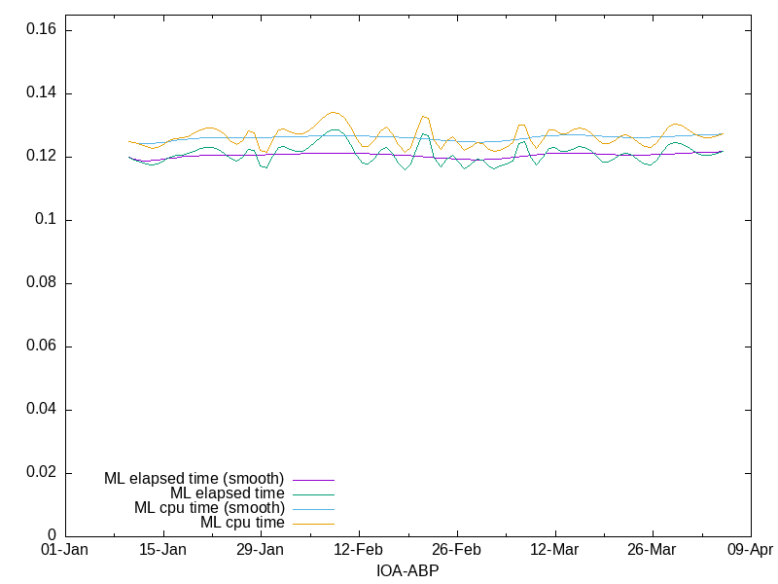
Task: Click light blue line sample for cpu smooth
Action: (311, 509)
